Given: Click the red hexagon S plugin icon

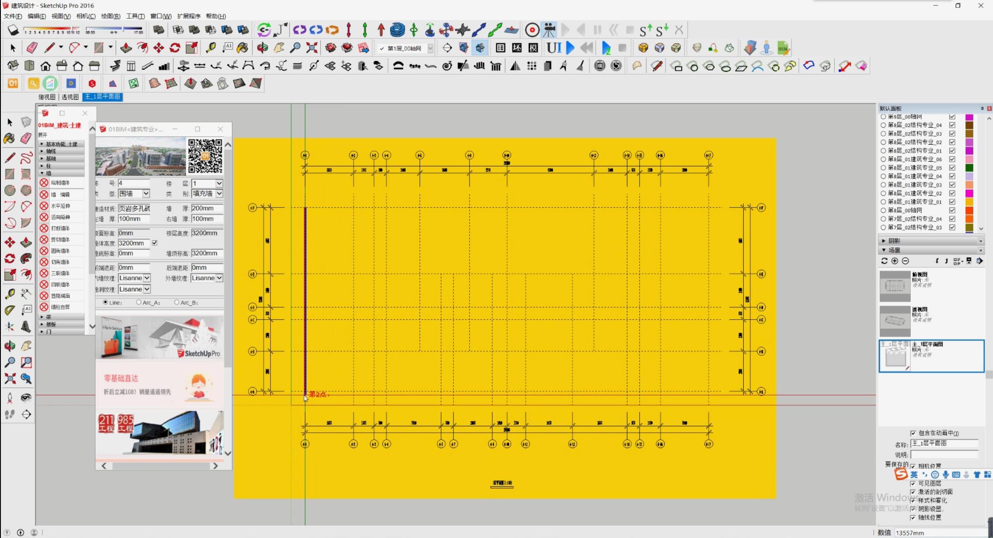Looking at the screenshot, I should [x=92, y=83].
